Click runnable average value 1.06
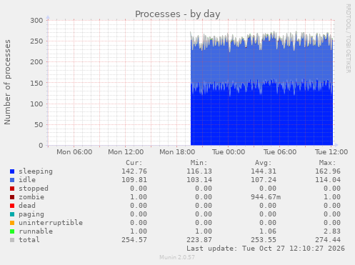The image size is (355, 265). point(268,231)
